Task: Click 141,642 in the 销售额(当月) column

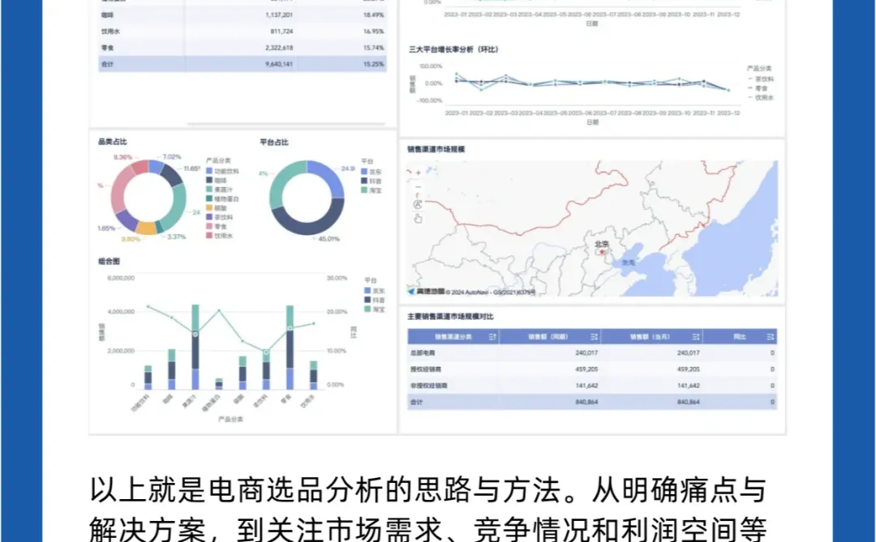Action: click(x=689, y=386)
